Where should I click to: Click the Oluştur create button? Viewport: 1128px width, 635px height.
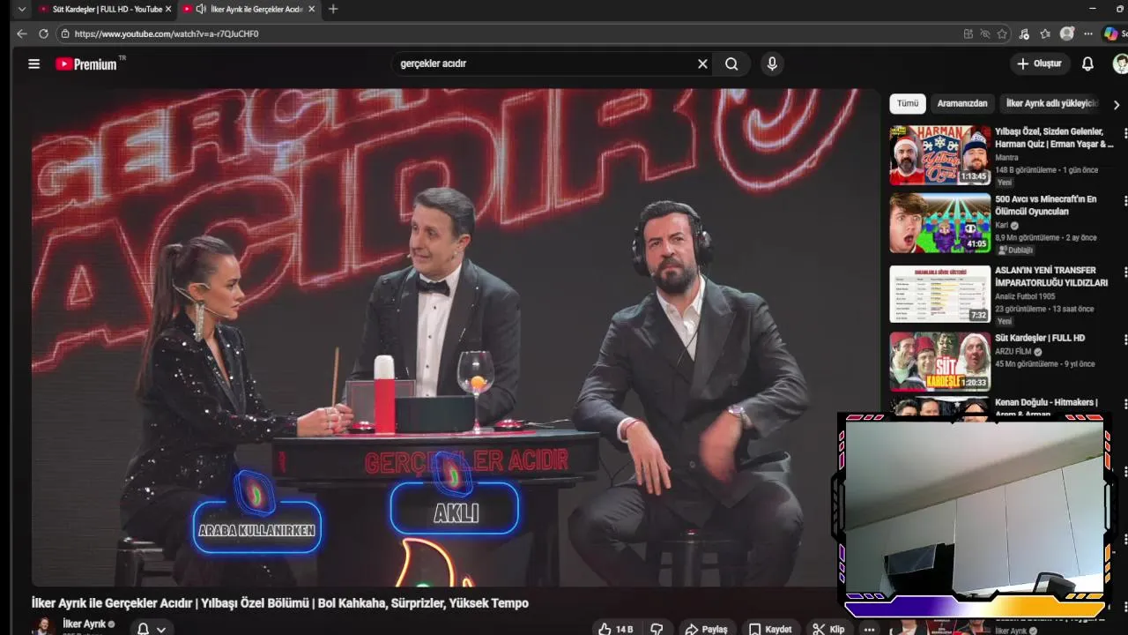[1040, 63]
